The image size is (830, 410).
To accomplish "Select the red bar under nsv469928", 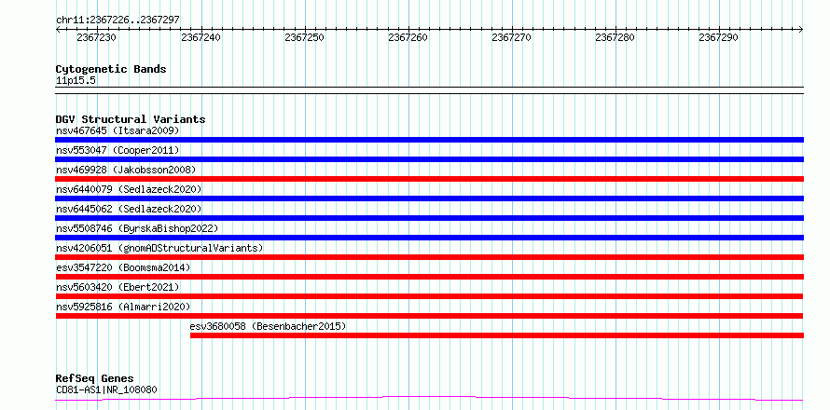I will (429, 179).
